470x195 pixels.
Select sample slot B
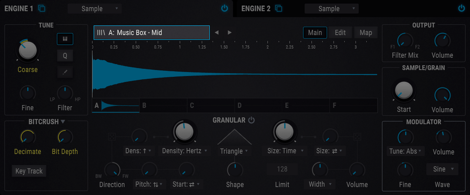tap(163, 105)
